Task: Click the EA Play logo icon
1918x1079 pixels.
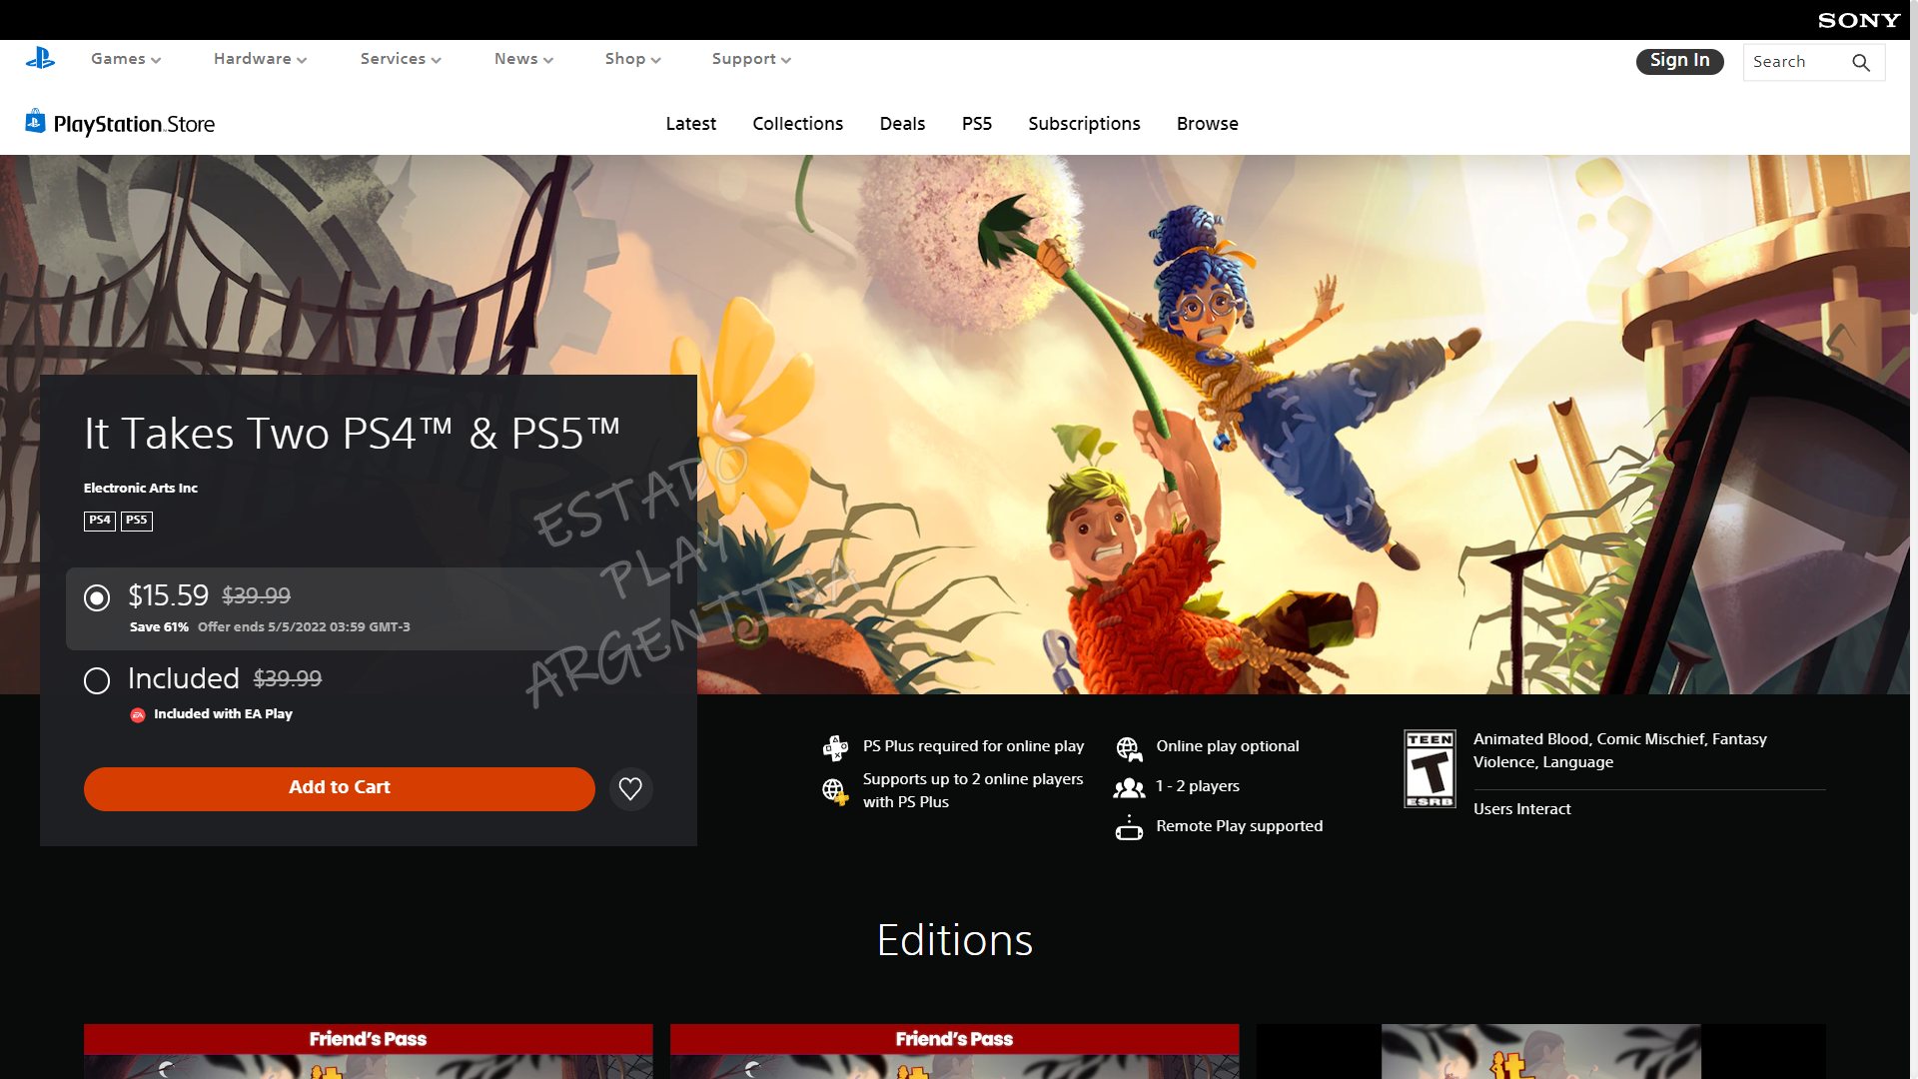Action: point(138,714)
